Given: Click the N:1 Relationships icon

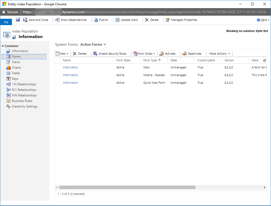Looking at the screenshot, I should (x=8, y=90).
